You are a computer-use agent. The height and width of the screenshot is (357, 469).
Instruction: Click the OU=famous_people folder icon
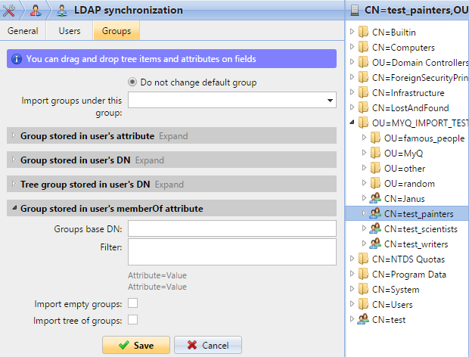(x=374, y=138)
